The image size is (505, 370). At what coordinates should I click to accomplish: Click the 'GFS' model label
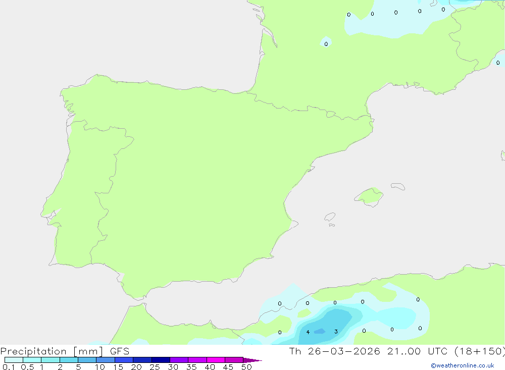pyautogui.click(x=120, y=351)
